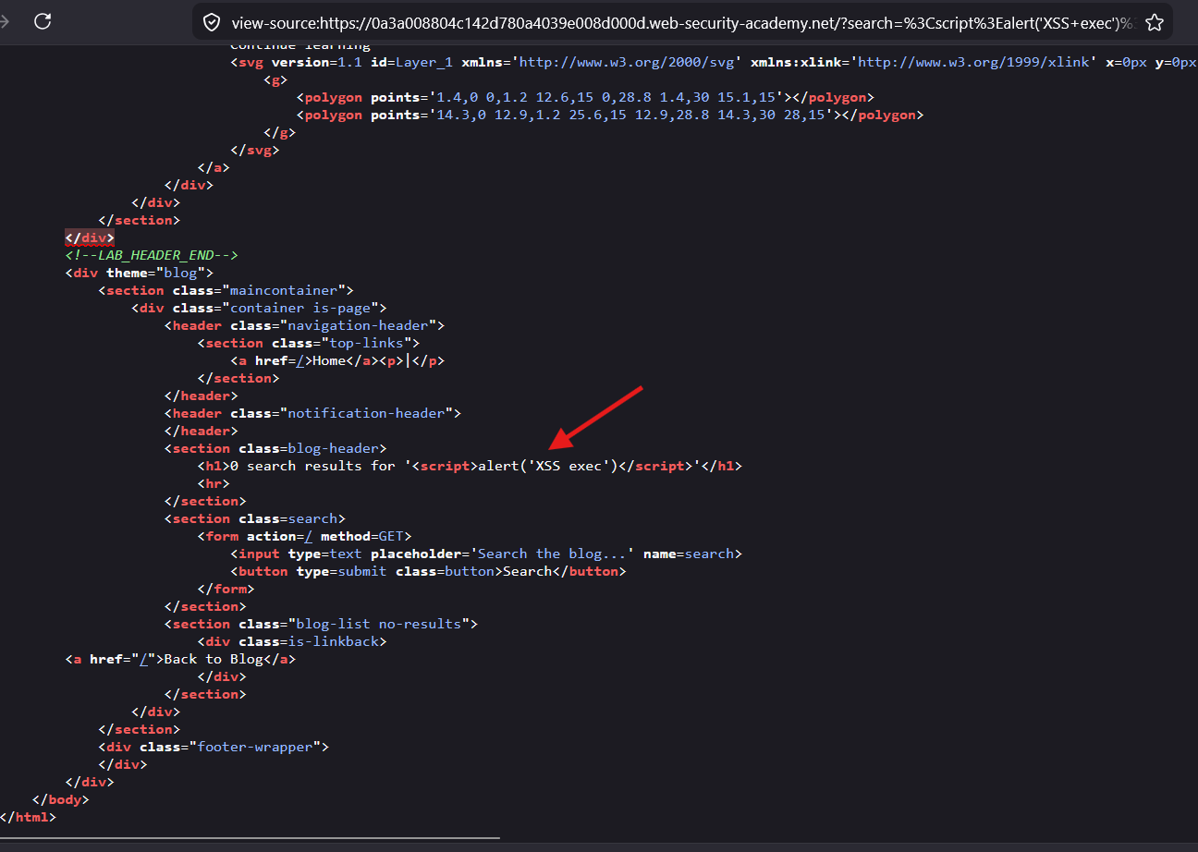Bookmark this page with the star icon
Viewport: 1198px width, 852px height.
(1154, 22)
